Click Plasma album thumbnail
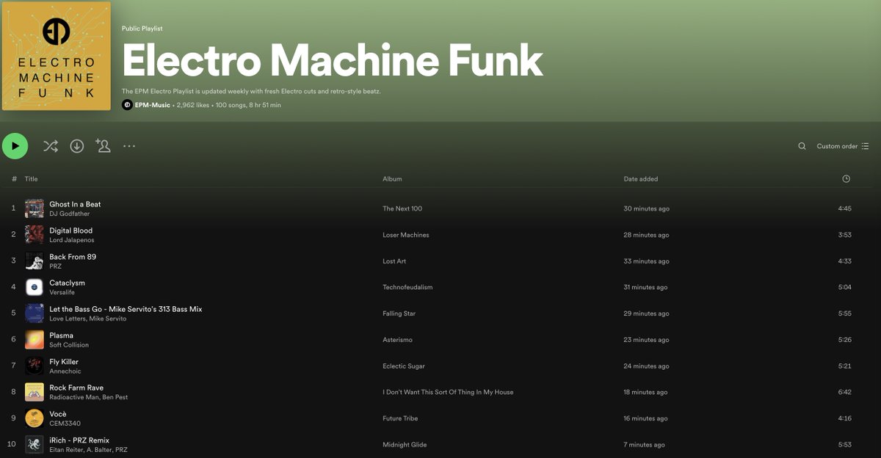This screenshot has height=458, width=881. point(35,340)
